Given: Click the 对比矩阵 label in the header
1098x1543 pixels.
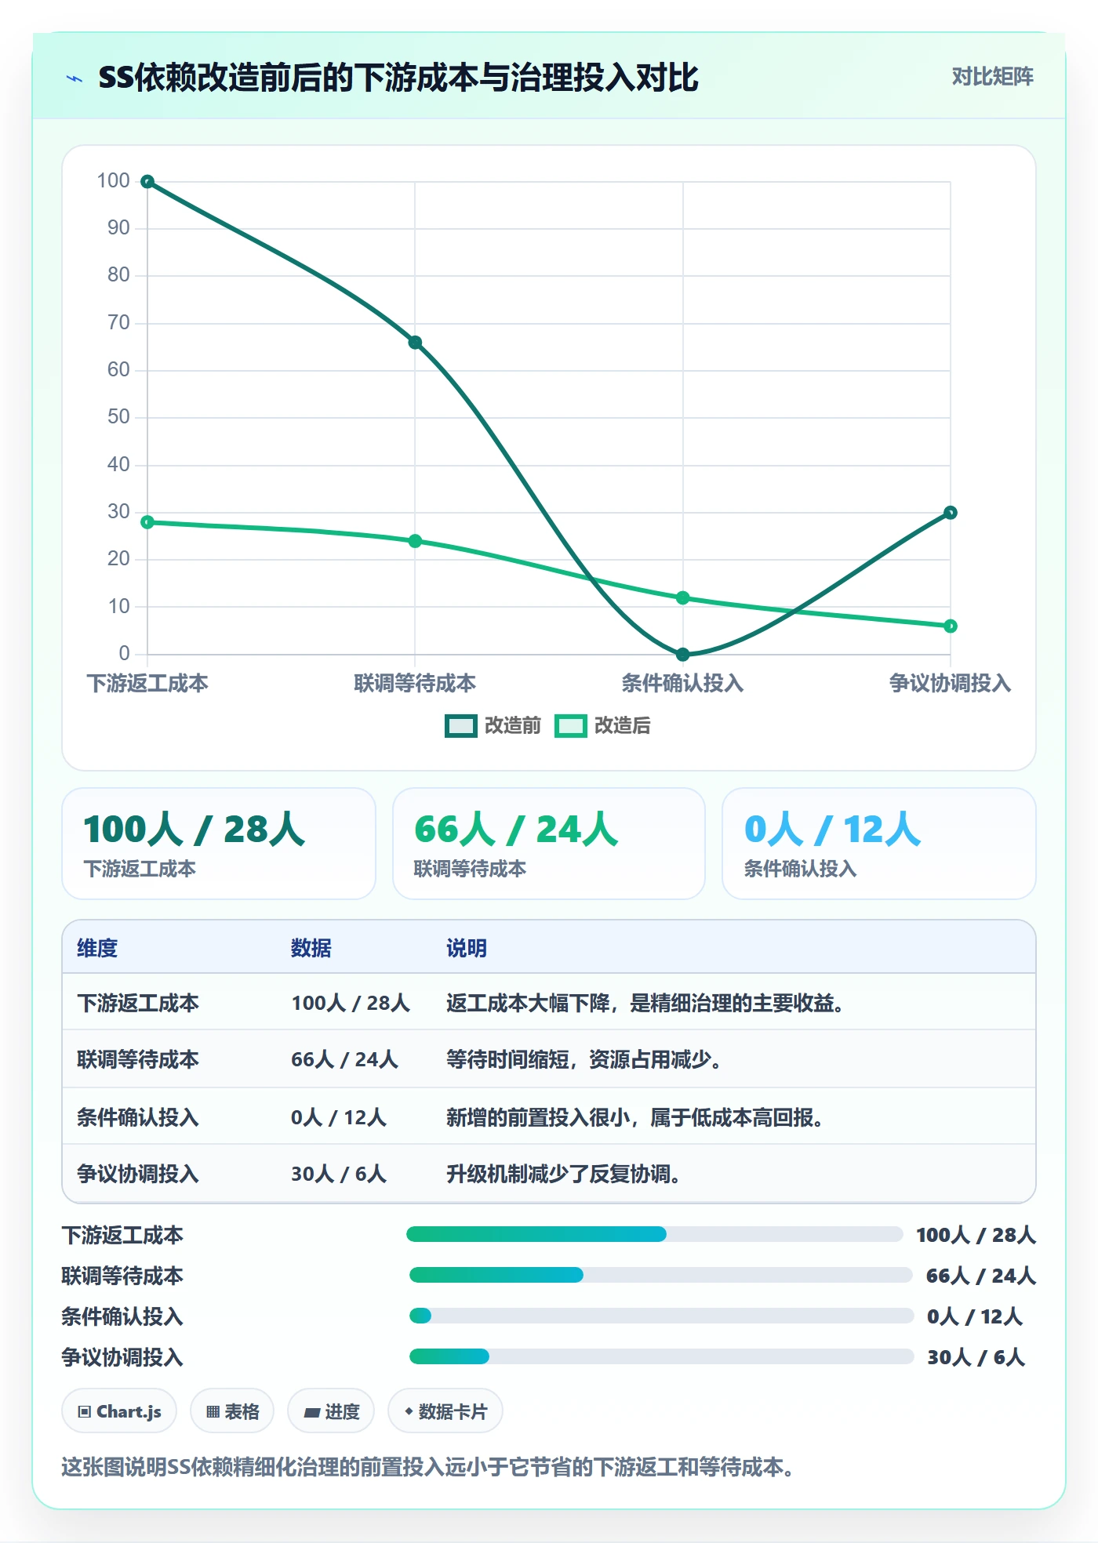Looking at the screenshot, I should tap(992, 77).
